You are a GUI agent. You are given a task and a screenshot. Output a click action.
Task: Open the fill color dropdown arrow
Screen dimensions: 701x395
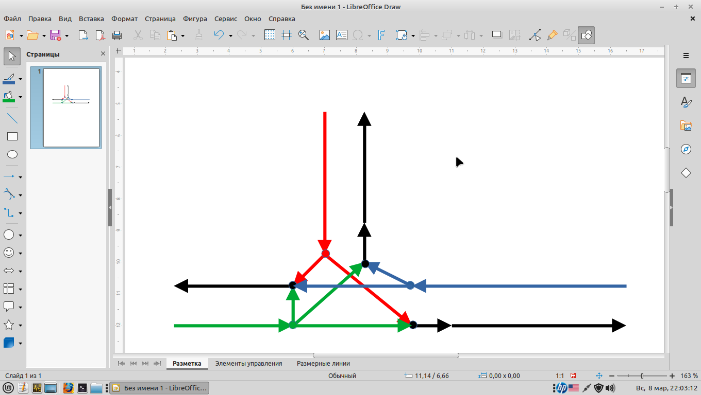[21, 97]
